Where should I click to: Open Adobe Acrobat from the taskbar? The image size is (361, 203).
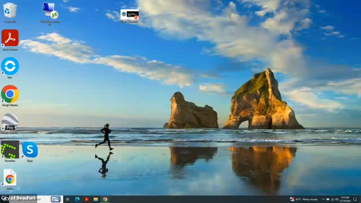(x=86, y=199)
